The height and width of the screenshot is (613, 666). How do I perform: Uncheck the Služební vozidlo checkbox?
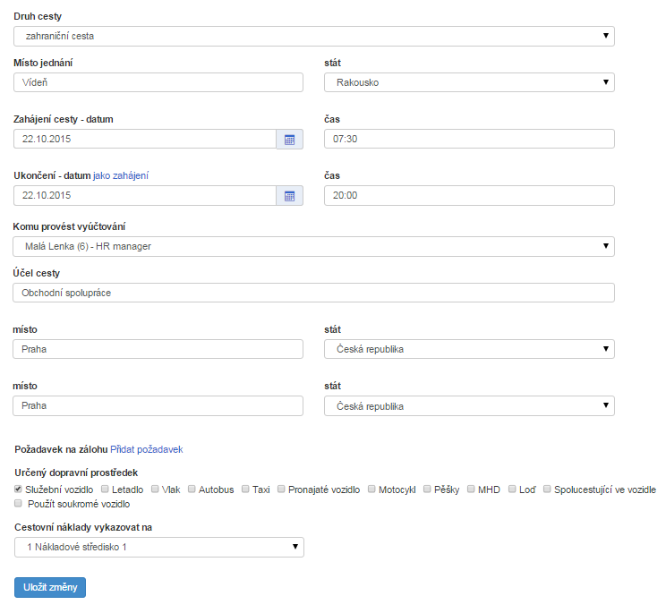(19, 490)
